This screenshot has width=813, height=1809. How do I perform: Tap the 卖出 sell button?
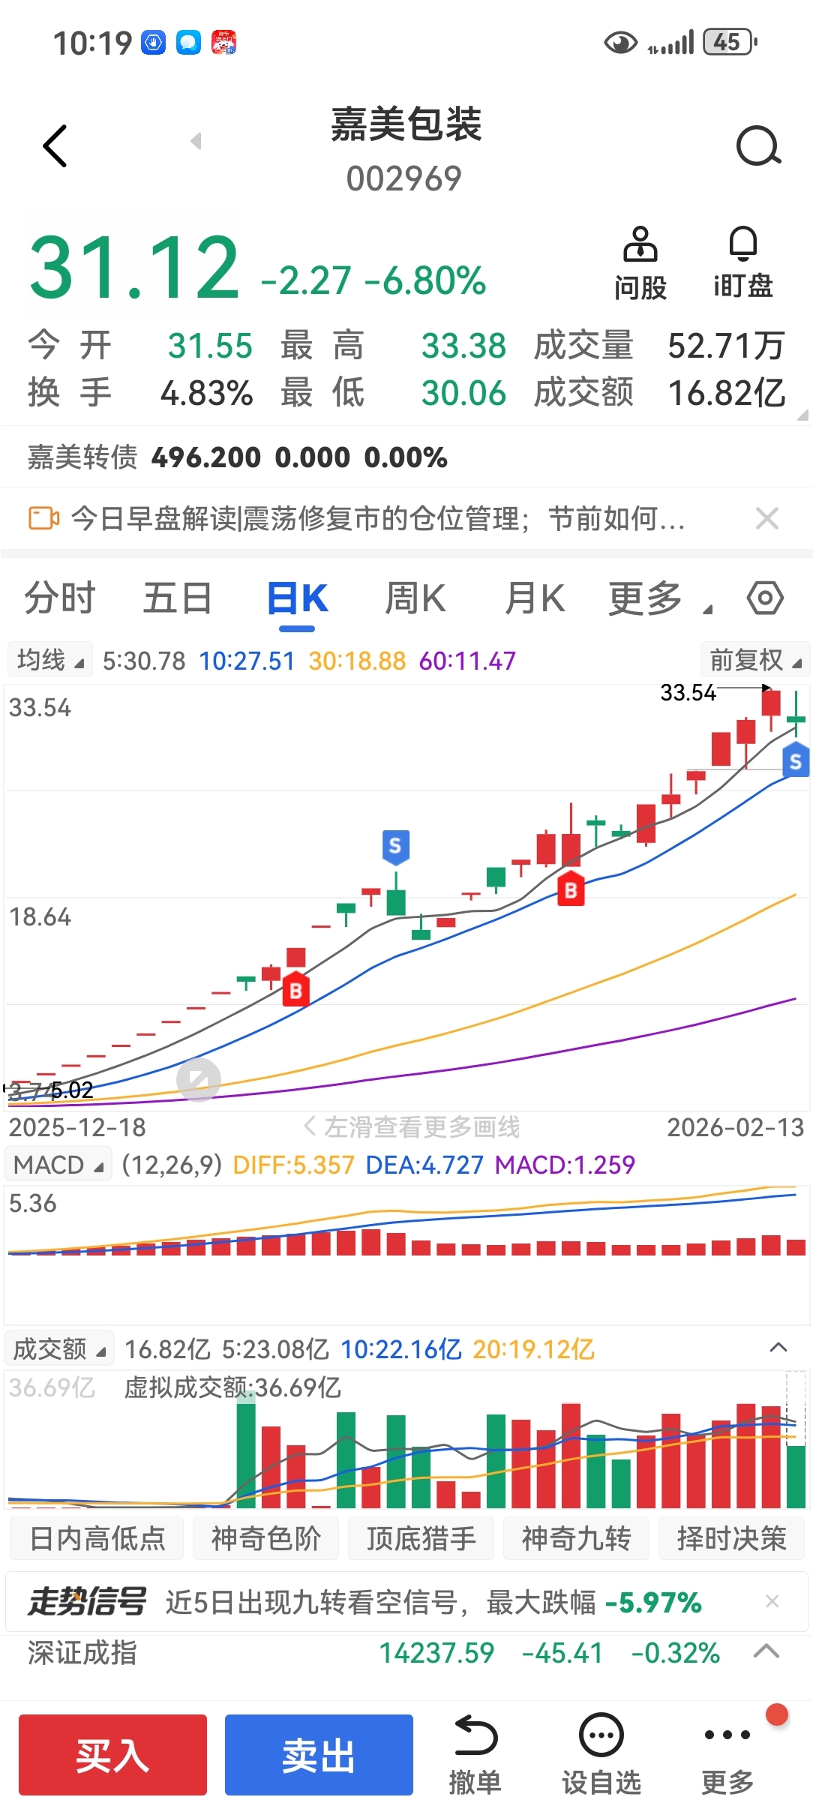tap(319, 1755)
